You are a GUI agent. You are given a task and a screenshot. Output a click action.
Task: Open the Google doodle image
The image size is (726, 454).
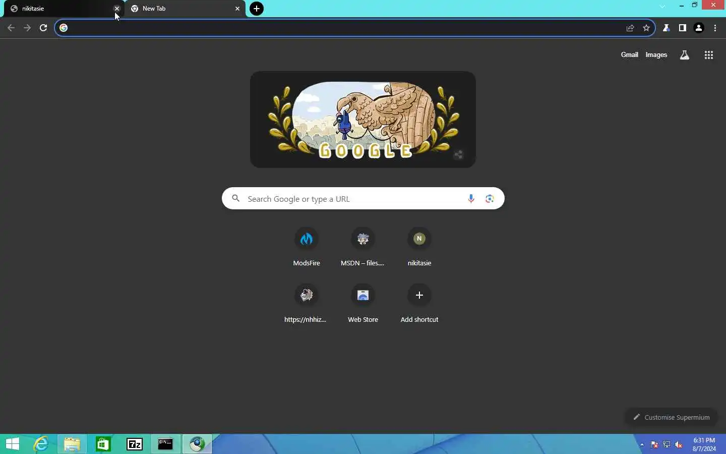click(x=363, y=120)
